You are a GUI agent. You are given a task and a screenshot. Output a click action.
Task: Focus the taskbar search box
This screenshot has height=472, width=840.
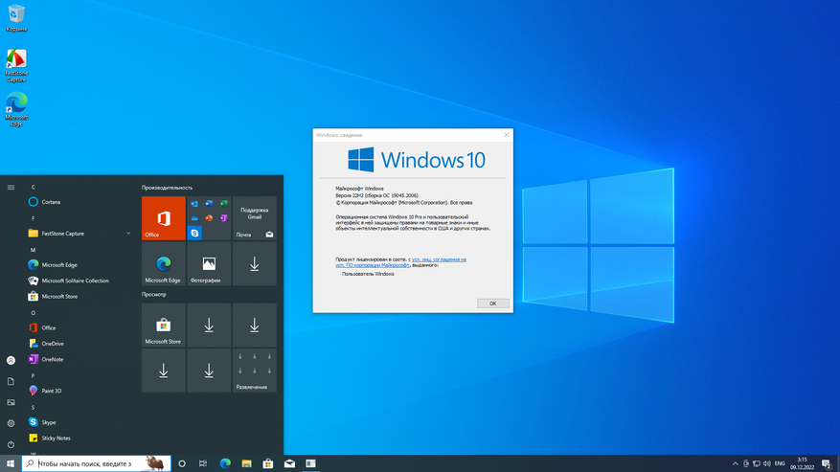click(x=97, y=463)
